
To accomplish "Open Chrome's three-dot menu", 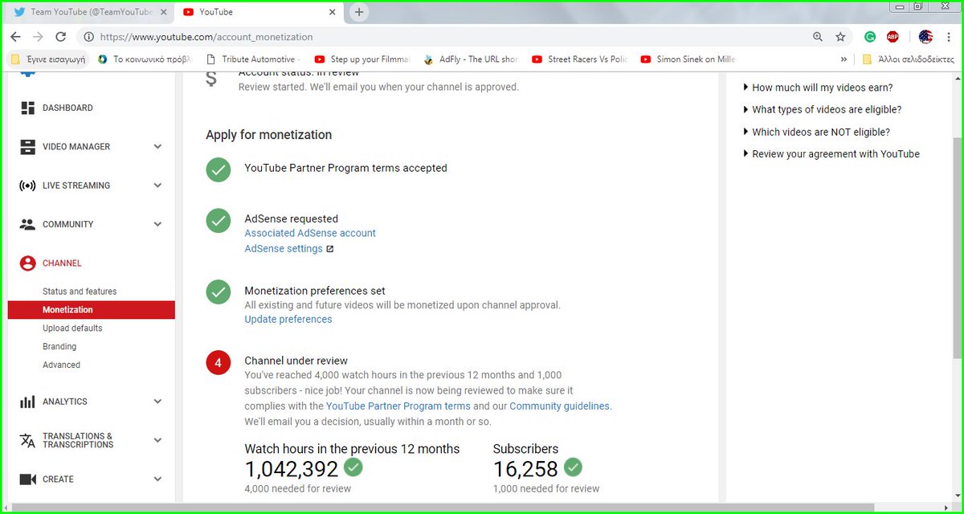I will (948, 37).
